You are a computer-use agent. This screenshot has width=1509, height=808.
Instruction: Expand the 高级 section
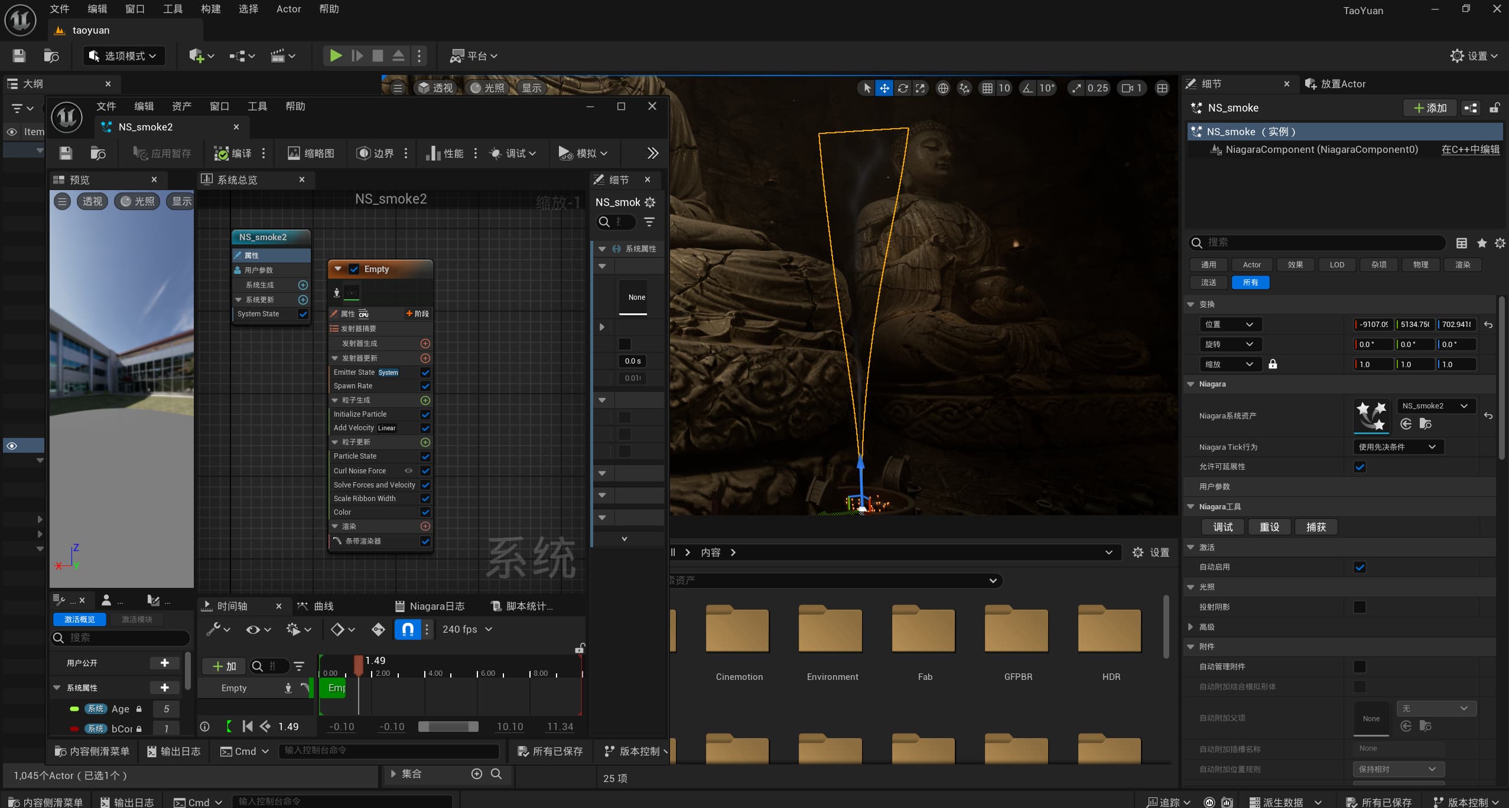pyautogui.click(x=1191, y=627)
